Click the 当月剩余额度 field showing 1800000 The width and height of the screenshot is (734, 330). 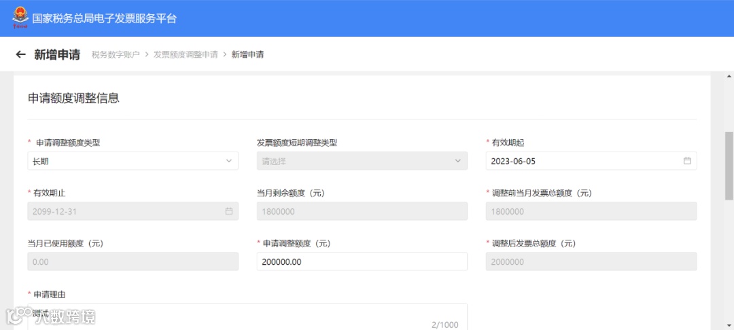[362, 211]
